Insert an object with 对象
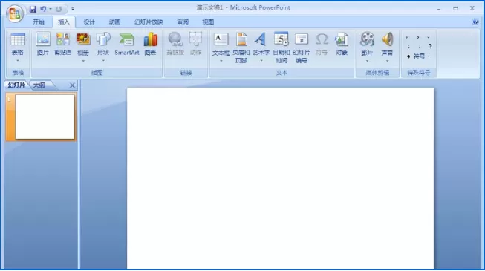The width and height of the screenshot is (485, 271). click(342, 44)
